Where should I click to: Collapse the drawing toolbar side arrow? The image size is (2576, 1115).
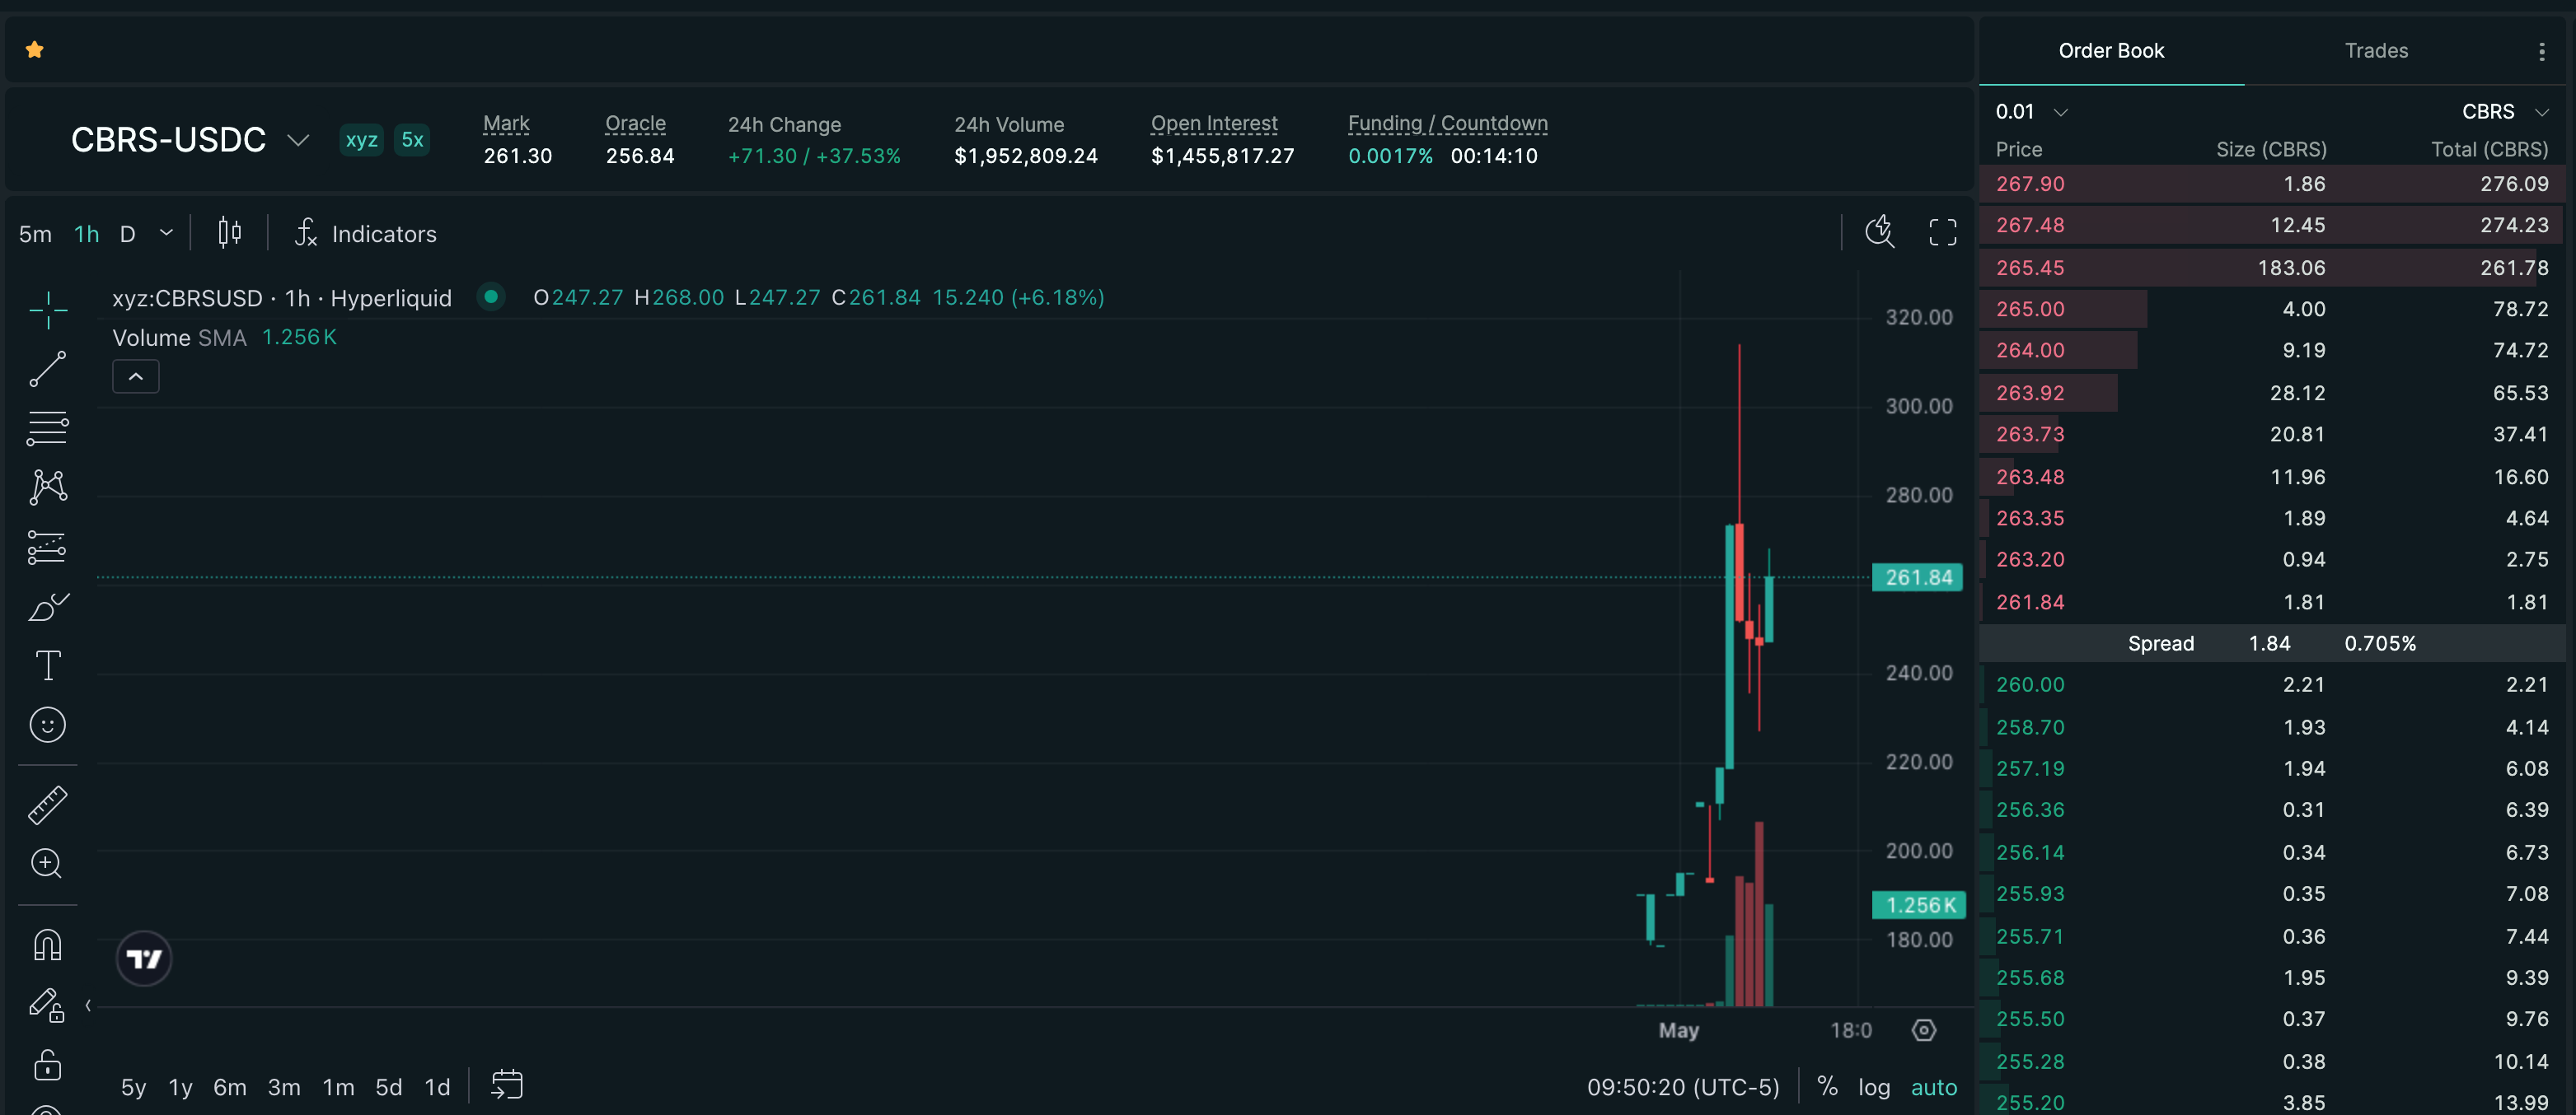pyautogui.click(x=88, y=1006)
